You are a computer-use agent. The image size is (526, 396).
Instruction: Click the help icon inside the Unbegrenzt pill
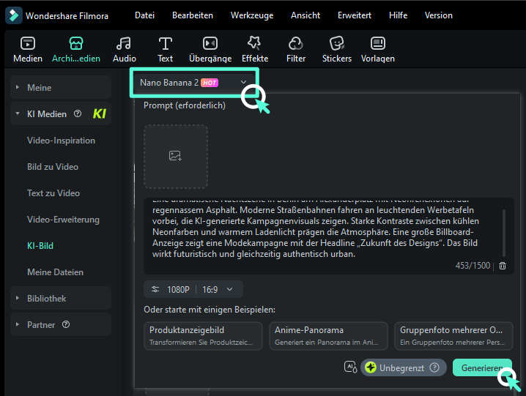click(x=434, y=367)
